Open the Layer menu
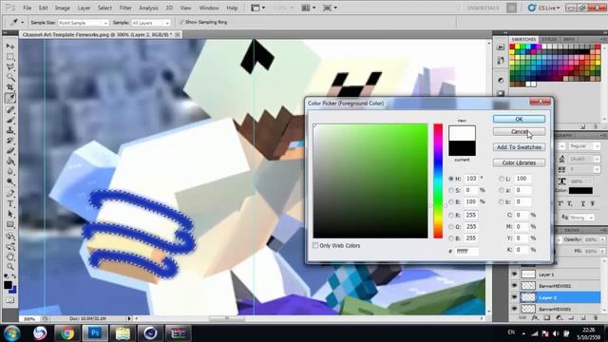 coord(84,8)
